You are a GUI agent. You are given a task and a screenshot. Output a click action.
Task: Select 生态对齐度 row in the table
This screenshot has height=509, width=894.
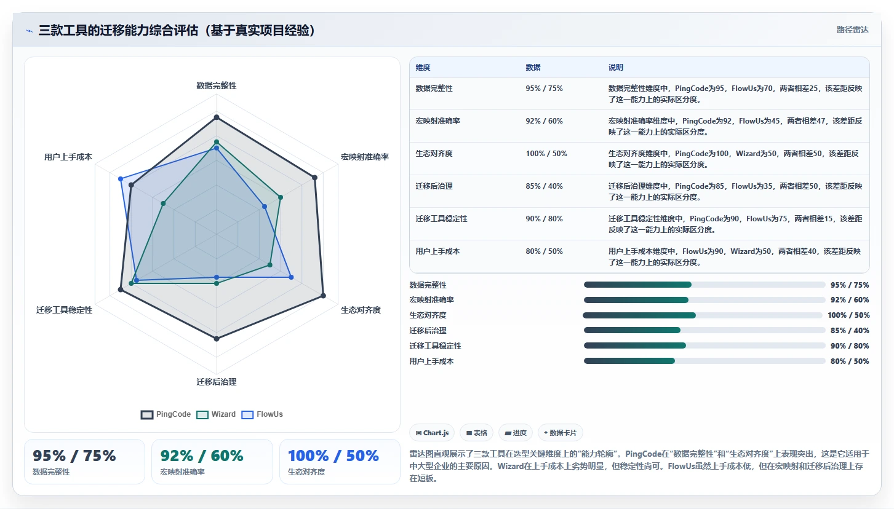pyautogui.click(x=639, y=159)
